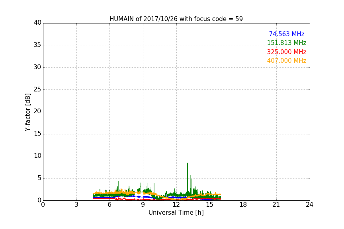Viewport: 344px width, 229px height.
Task: Click the y-axis tick value 10
Action: pos(37,156)
